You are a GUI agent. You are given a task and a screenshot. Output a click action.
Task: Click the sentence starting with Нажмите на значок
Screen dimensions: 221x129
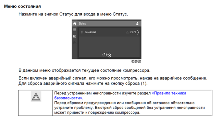tap(73, 14)
